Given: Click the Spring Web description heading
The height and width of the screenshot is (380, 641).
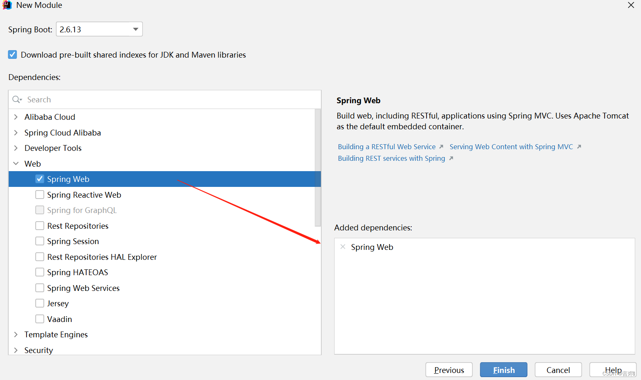Looking at the screenshot, I should 358,100.
